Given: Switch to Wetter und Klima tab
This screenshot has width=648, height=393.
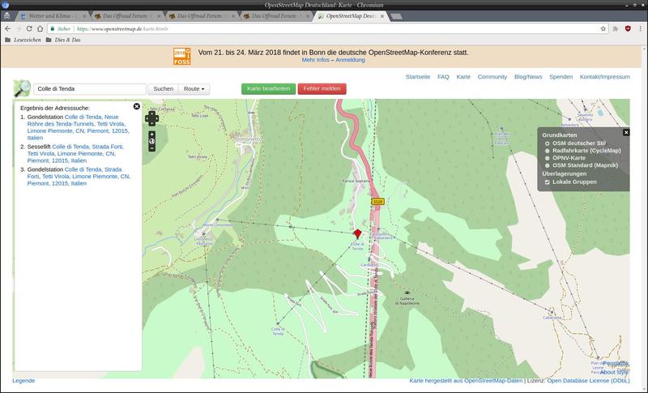Looking at the screenshot, I should (x=53, y=16).
